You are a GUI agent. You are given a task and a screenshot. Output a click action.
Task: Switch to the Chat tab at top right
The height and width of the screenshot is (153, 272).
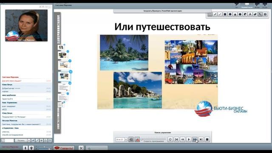pyautogui.click(x=237, y=5)
